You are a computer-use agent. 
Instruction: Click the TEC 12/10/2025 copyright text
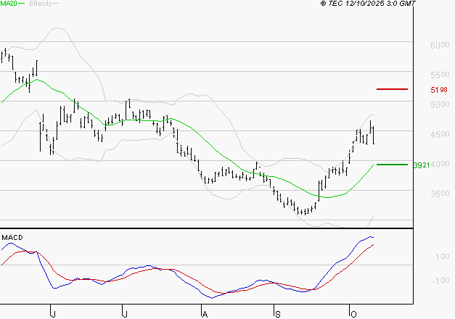pyautogui.click(x=368, y=4)
